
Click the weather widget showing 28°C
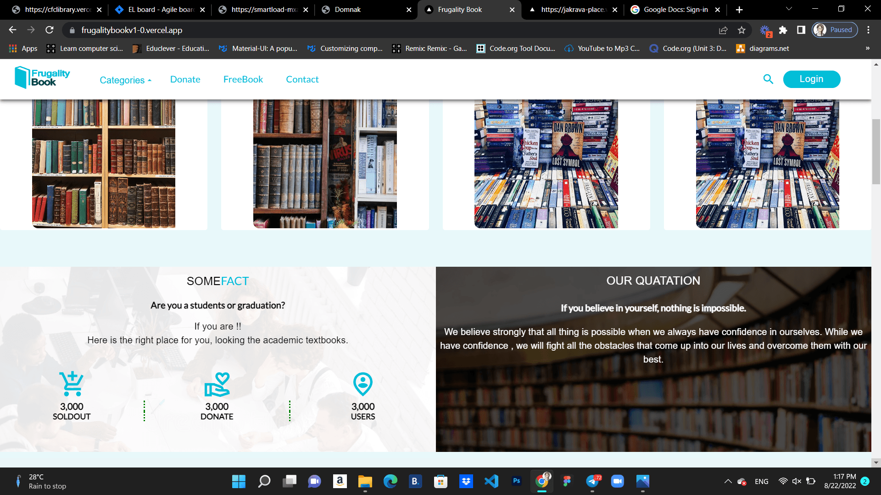pos(41,481)
